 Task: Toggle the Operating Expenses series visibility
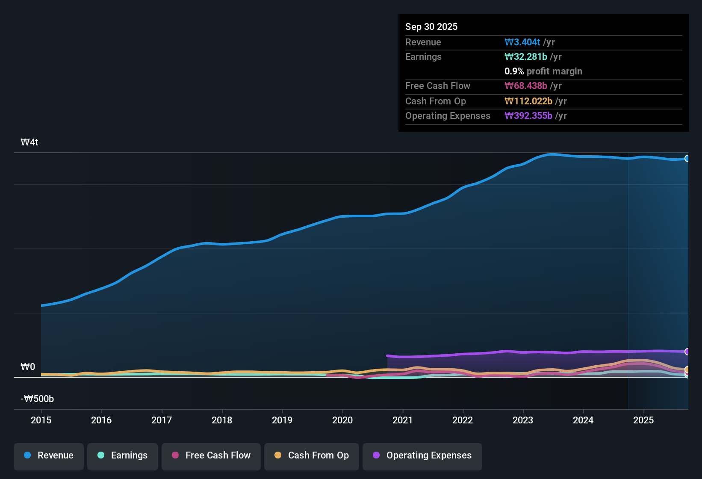point(422,456)
